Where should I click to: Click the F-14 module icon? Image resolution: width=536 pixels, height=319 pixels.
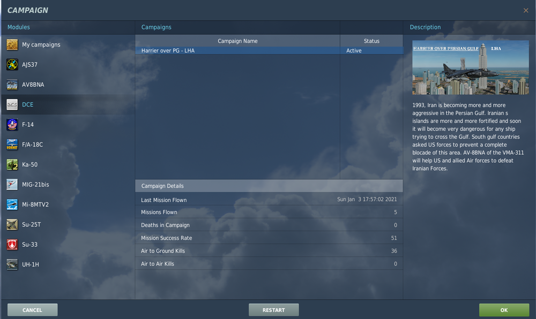tap(12, 125)
